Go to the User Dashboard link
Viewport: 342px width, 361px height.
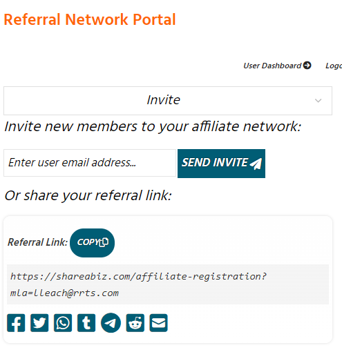click(277, 66)
